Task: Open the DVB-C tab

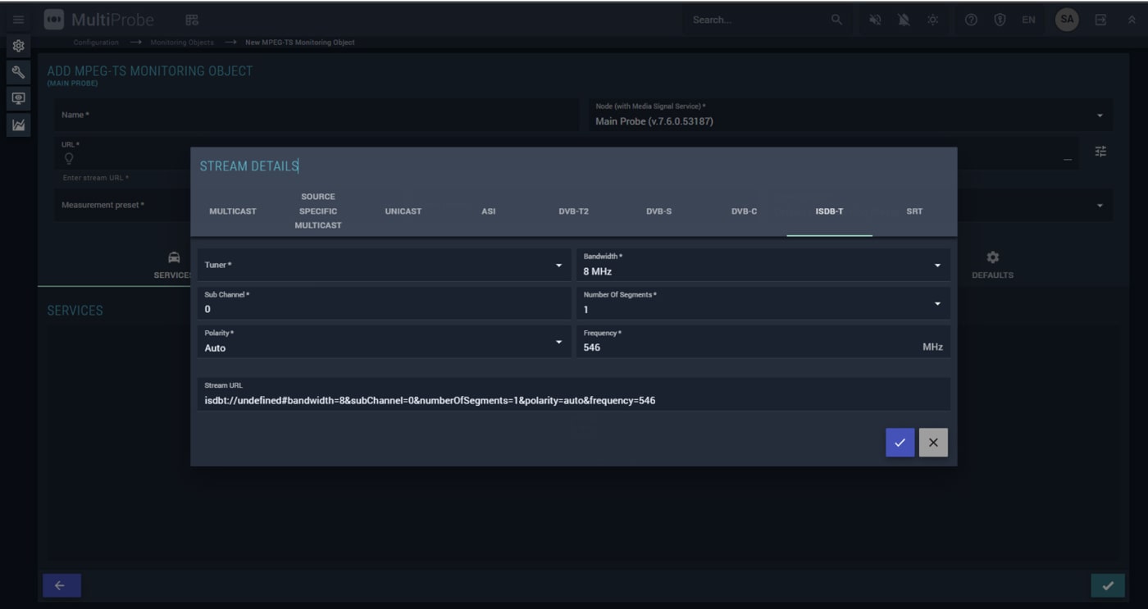Action: click(x=745, y=211)
